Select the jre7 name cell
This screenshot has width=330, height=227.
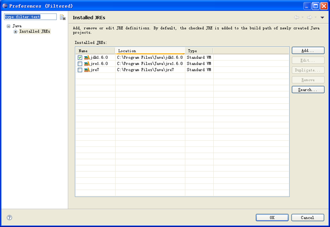95,70
